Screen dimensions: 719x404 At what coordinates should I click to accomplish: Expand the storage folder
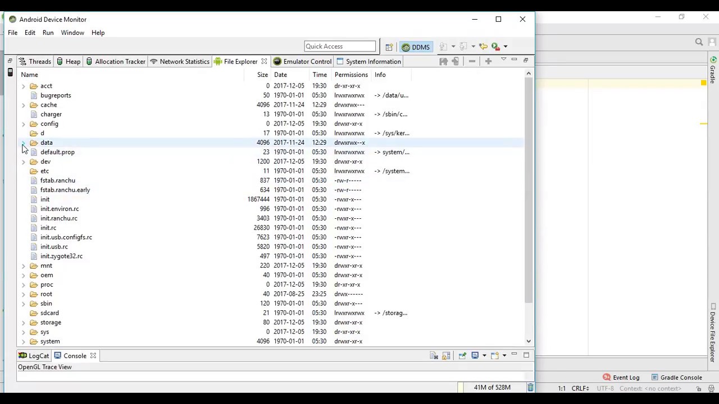coord(23,323)
